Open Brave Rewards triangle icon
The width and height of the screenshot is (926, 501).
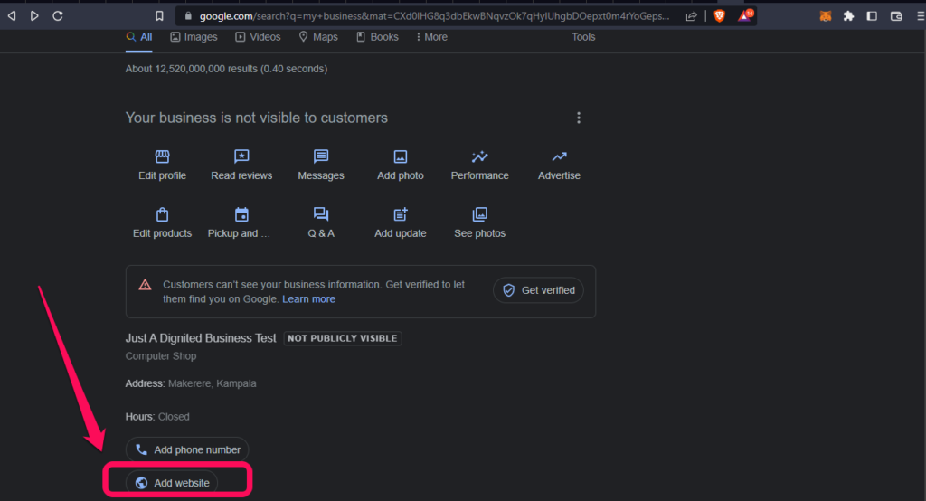pyautogui.click(x=745, y=15)
